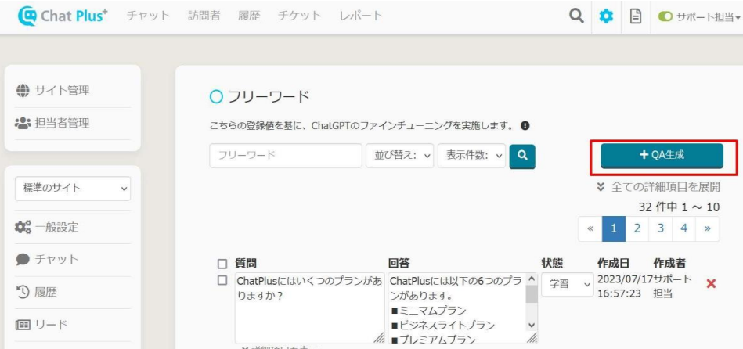Click the Chat Plus logo
Viewport: 743px width, 349px height.
click(x=63, y=16)
